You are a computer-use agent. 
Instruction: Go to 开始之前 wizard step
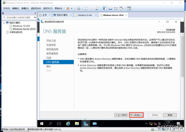(51, 41)
